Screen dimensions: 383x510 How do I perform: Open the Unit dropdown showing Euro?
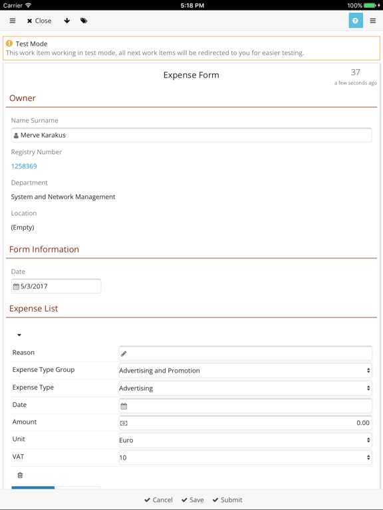pos(245,440)
